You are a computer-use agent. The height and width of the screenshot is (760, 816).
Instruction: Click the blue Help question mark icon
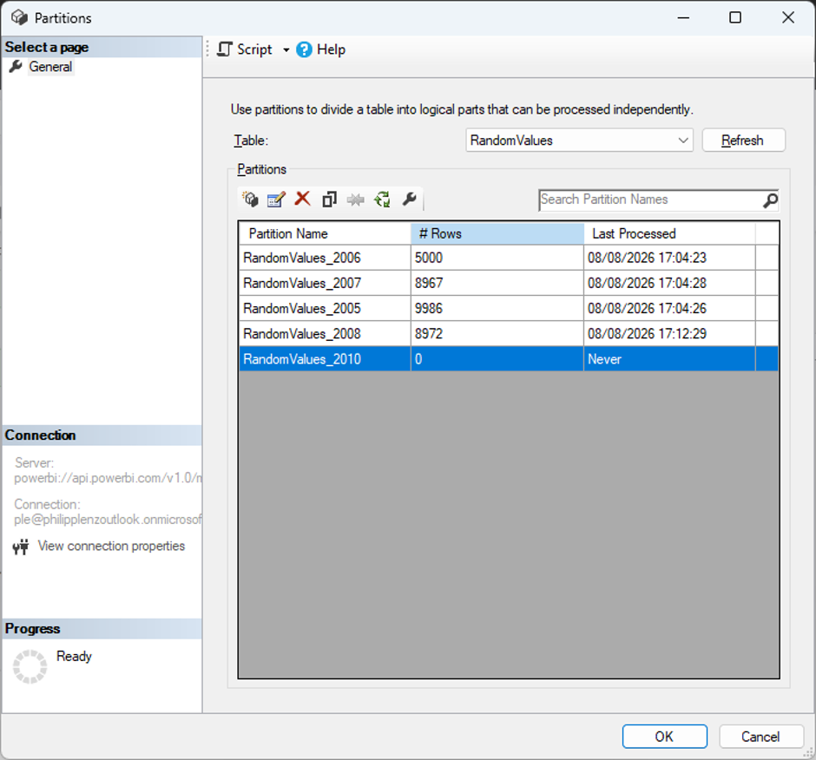304,49
